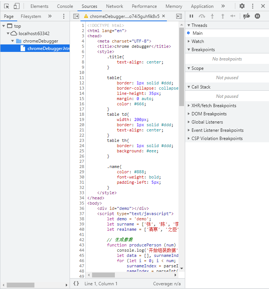Click the 'producePerson' function name in code

(145, 245)
